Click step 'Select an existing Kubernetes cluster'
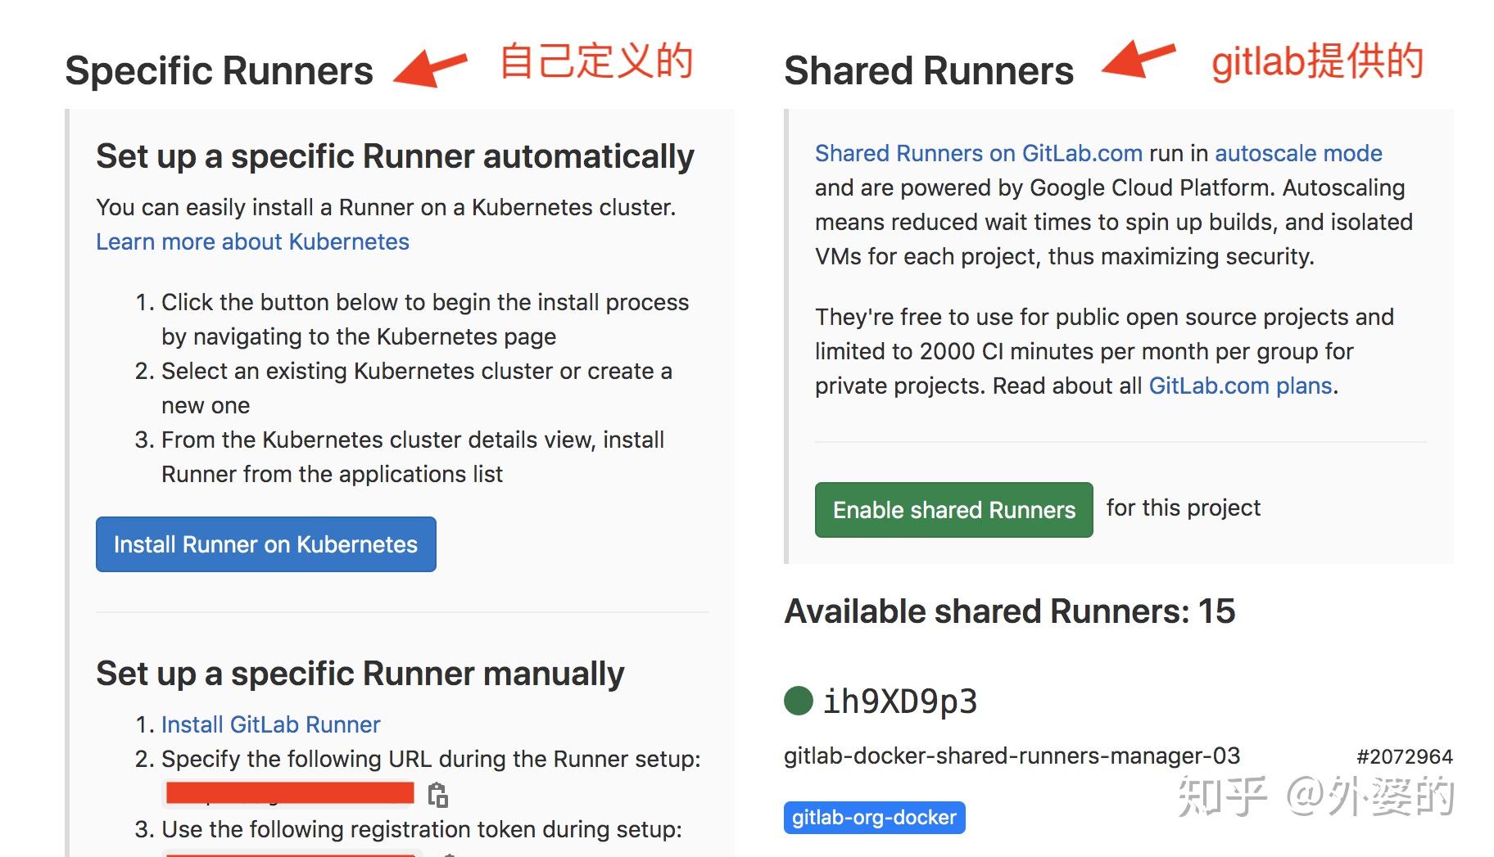This screenshot has height=857, width=1494. click(417, 388)
